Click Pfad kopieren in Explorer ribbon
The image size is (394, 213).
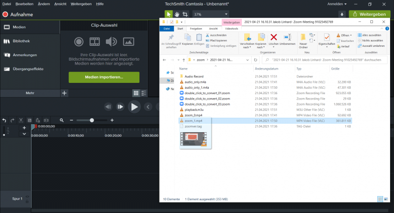click(216, 40)
